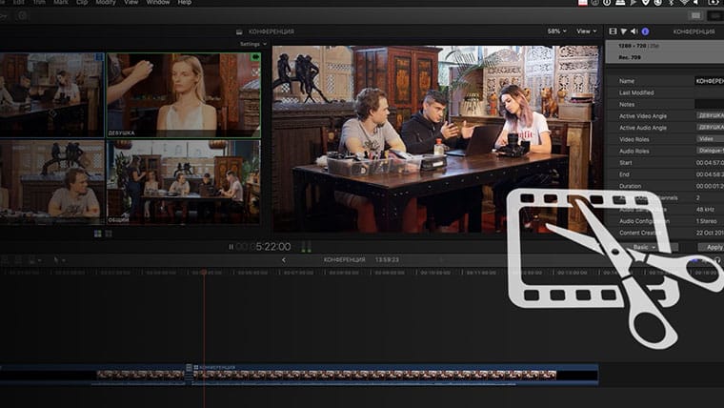Image resolution: width=724 pixels, height=408 pixels.
Task: Click the Bluetooth icon in macOS menu bar
Action: pos(672,3)
